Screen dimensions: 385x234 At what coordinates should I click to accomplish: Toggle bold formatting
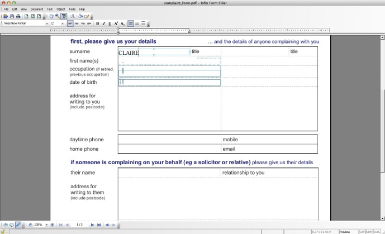(x=97, y=23)
